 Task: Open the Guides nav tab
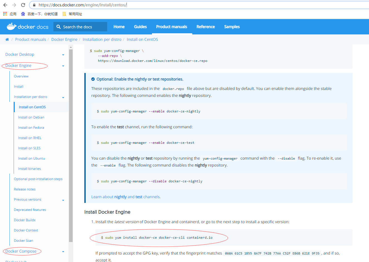[140, 27]
